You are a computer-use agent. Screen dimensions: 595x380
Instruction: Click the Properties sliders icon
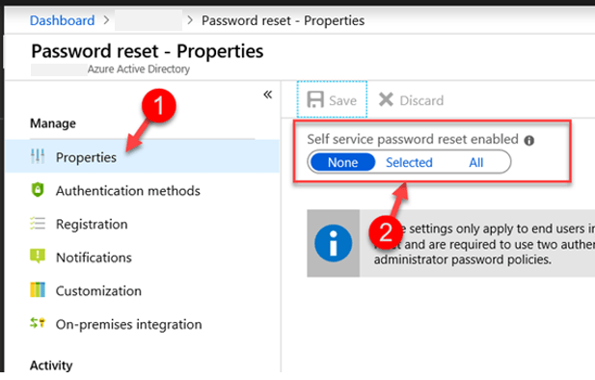[38, 156]
